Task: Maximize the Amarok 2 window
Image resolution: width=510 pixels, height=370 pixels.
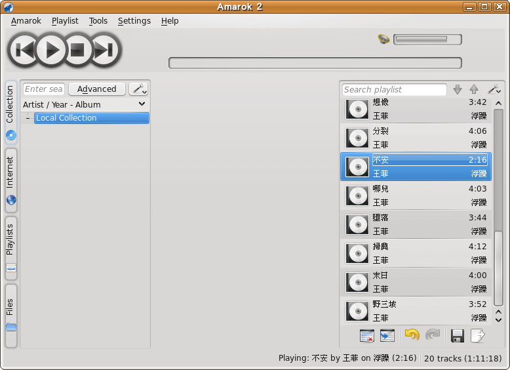Action: [x=484, y=7]
